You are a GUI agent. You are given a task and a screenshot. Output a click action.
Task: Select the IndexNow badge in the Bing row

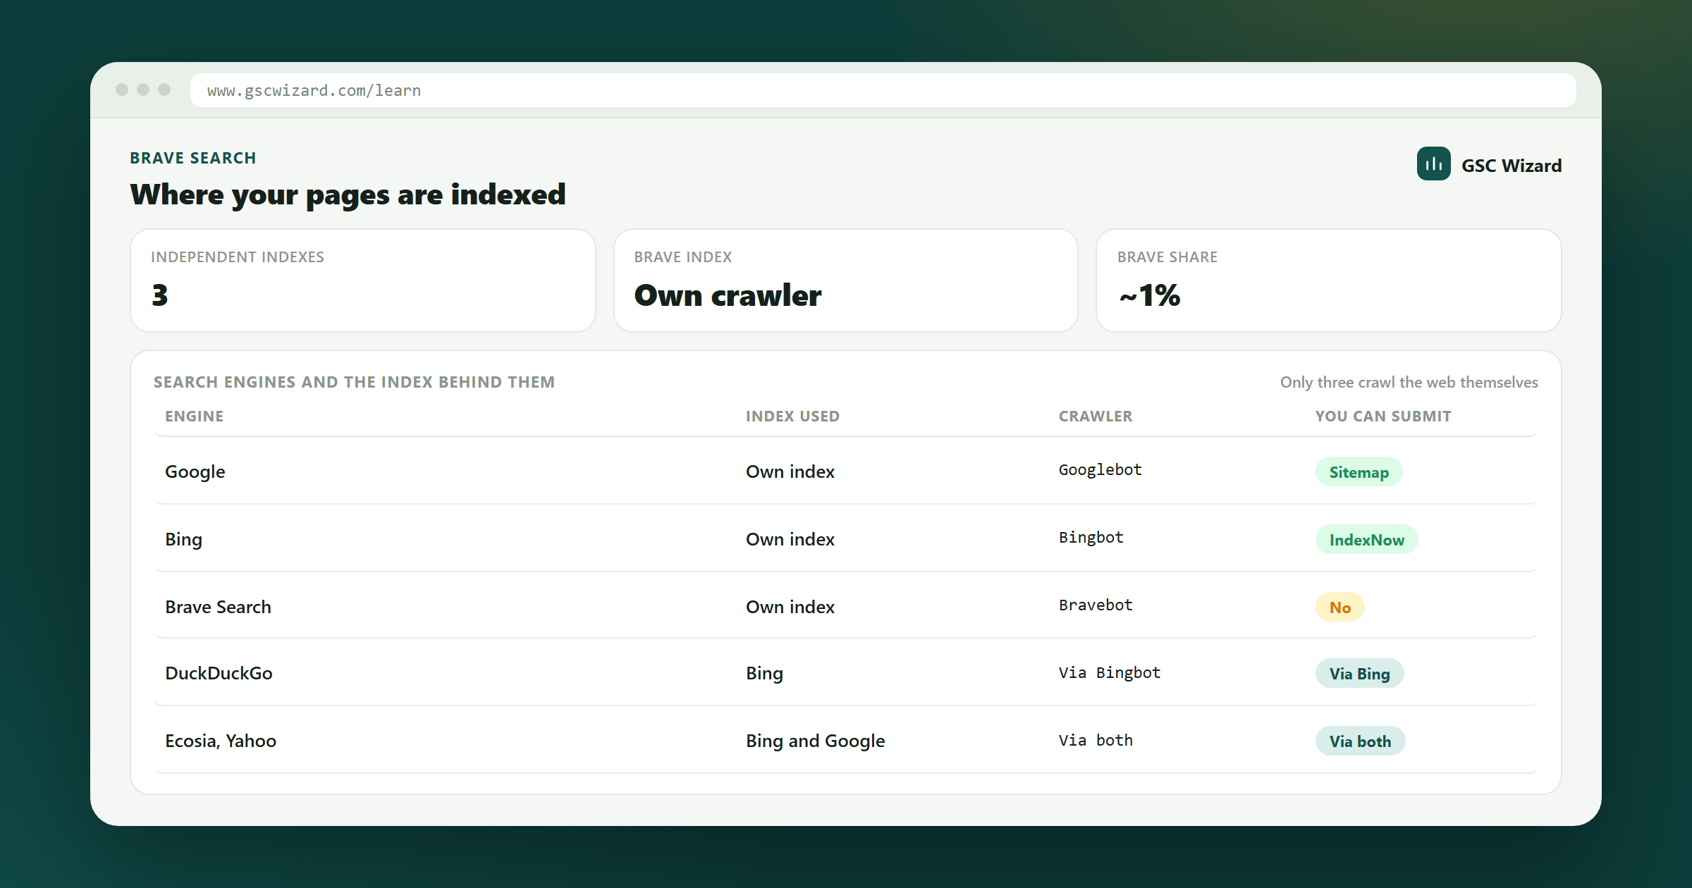1366,540
